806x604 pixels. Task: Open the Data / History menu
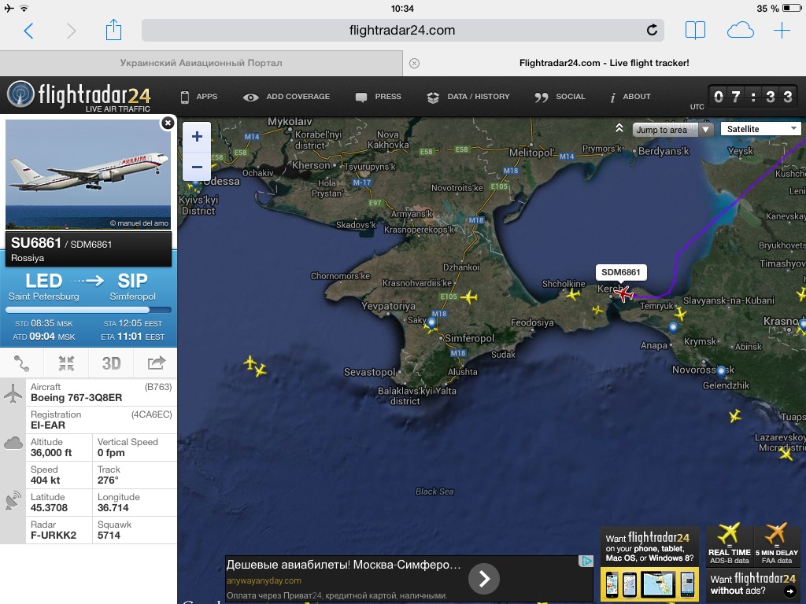click(469, 97)
